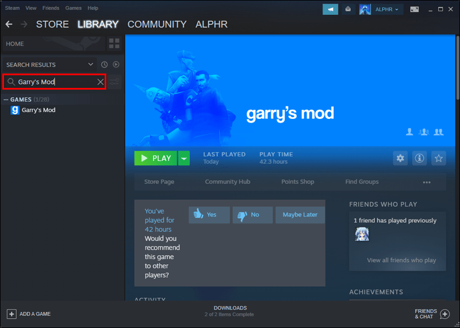This screenshot has width=460, height=328.
Task: Switch to Big Picture mode icon
Action: 414,9
